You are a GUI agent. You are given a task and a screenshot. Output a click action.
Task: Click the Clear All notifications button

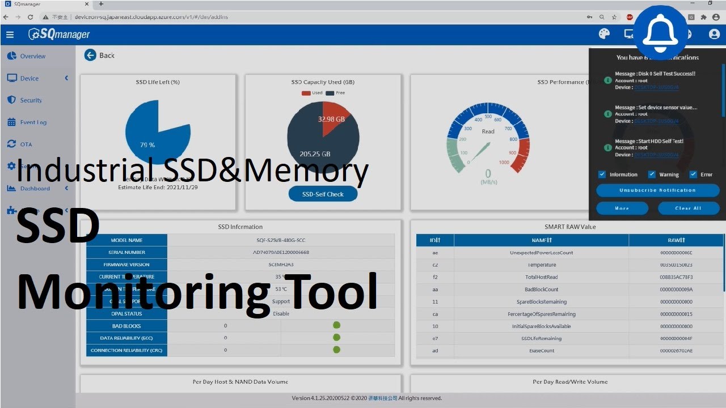point(688,208)
